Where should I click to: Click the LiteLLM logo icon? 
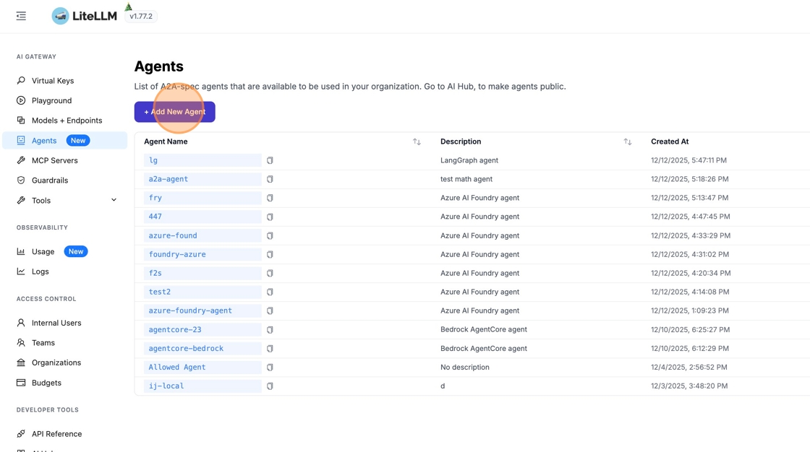click(x=61, y=16)
